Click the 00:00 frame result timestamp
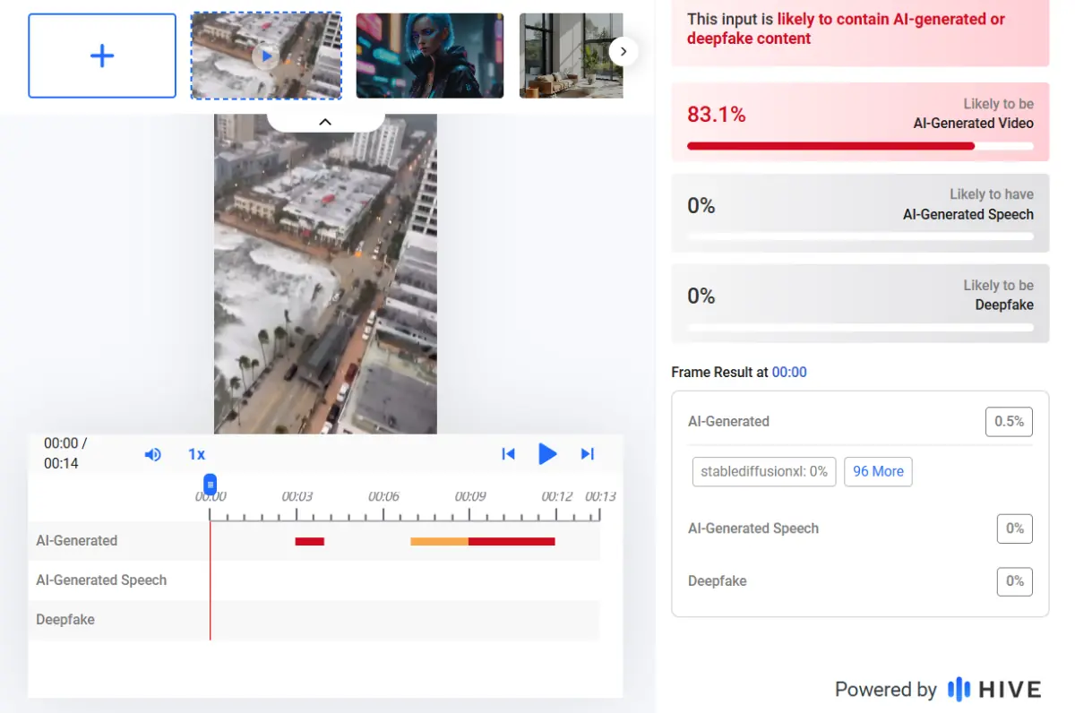This screenshot has height=713, width=1075. tap(789, 372)
